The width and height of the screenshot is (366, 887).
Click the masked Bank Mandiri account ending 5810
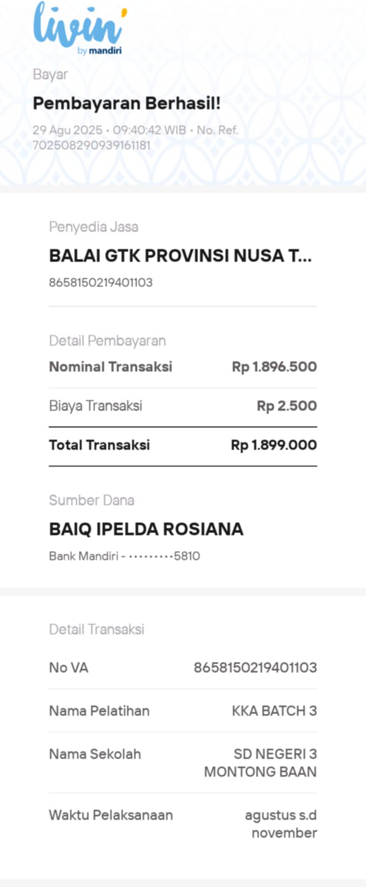[125, 556]
